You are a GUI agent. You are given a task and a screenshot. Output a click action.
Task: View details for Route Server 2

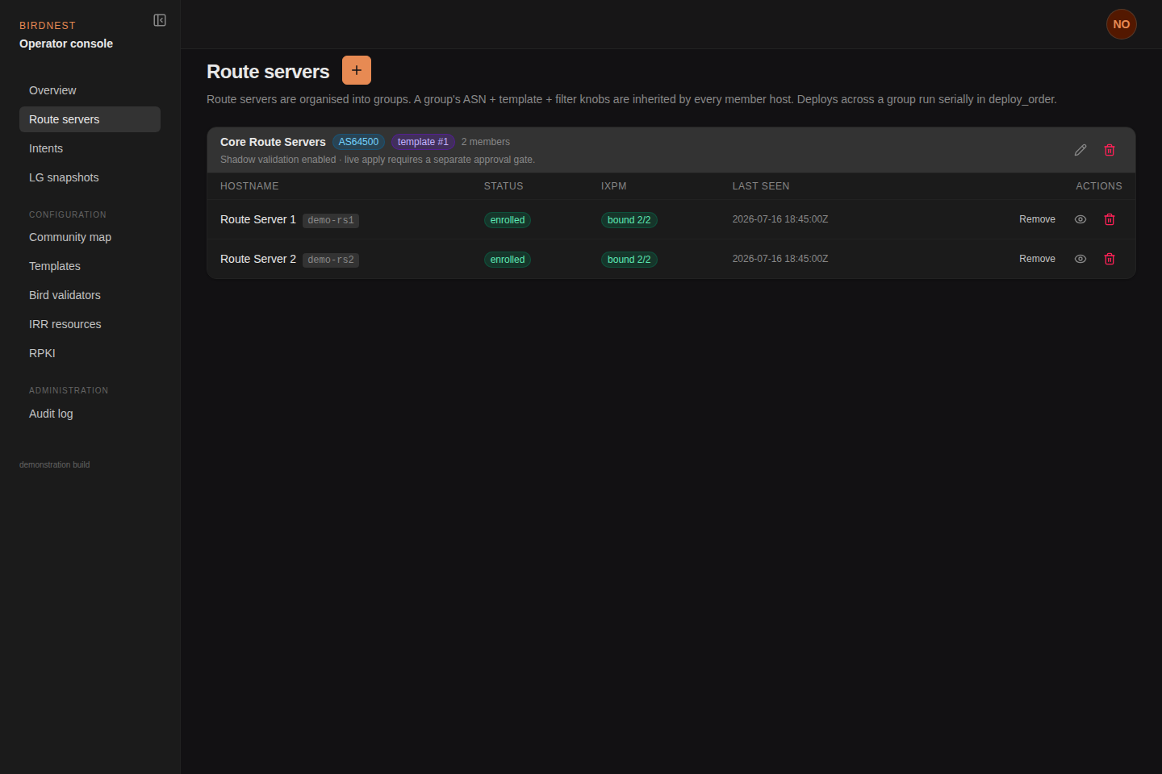pyautogui.click(x=1080, y=259)
